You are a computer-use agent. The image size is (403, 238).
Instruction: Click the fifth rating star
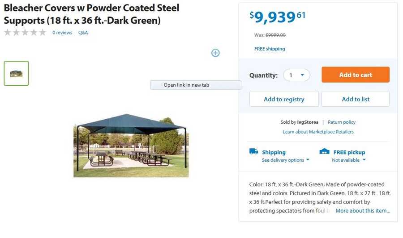(x=43, y=32)
